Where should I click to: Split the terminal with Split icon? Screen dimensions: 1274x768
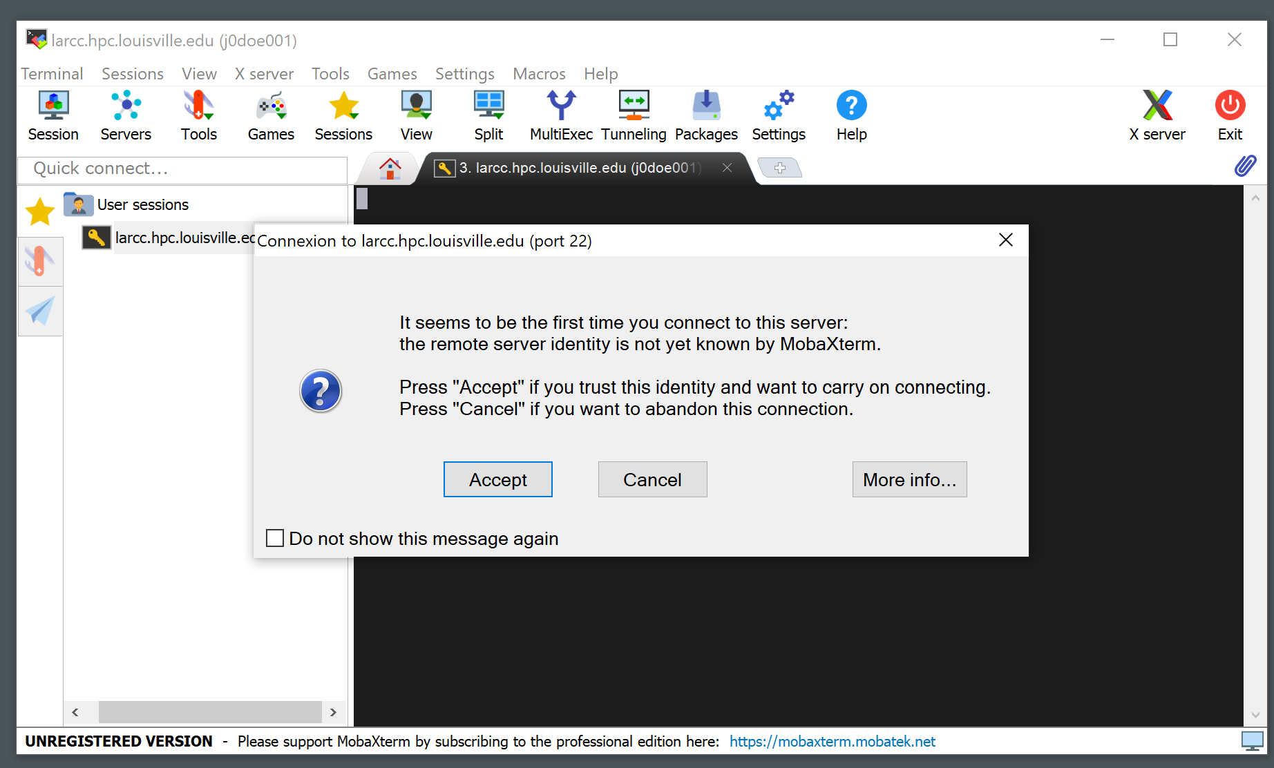[488, 115]
